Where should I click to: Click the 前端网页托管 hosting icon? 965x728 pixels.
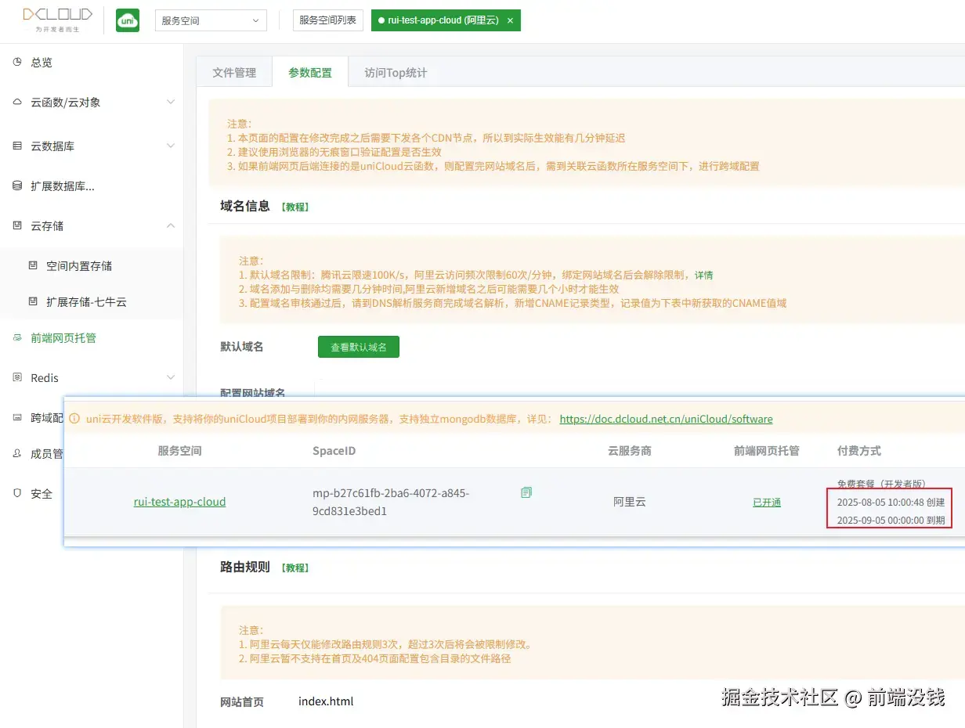[x=17, y=337]
